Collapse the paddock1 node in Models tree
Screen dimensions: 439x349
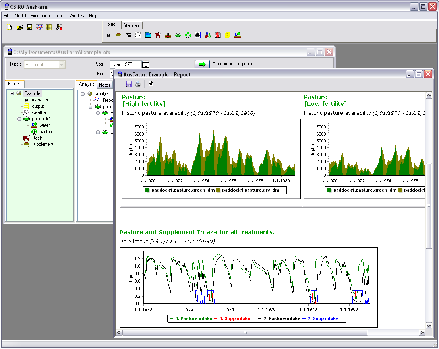(18, 119)
